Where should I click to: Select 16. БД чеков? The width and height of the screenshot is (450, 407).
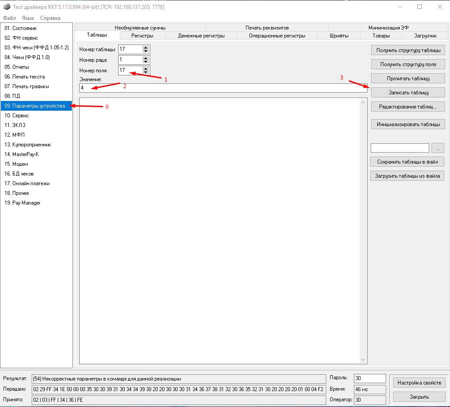36,174
